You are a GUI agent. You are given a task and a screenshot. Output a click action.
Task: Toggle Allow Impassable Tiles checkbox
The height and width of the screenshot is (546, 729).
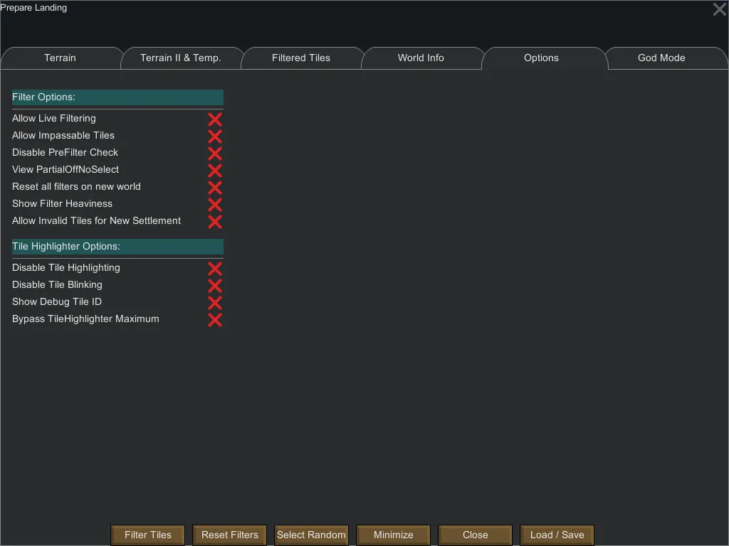coord(214,136)
